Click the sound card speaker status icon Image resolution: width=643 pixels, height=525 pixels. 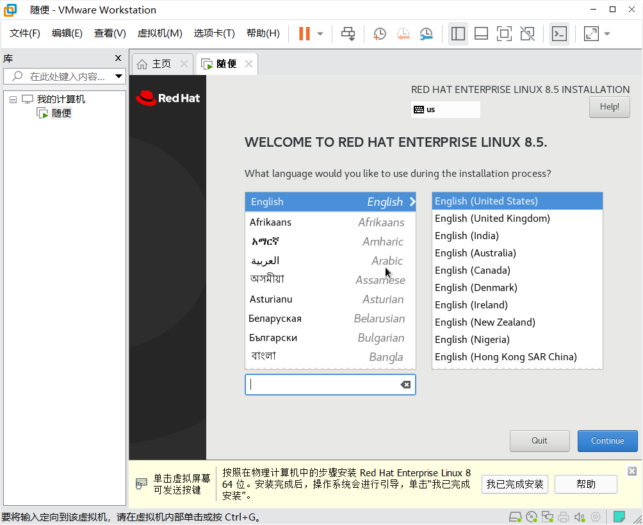580,517
